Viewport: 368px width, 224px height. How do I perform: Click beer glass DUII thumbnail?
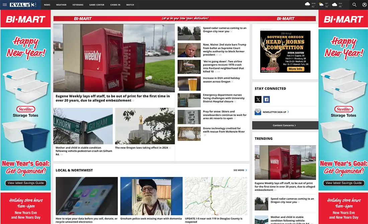point(189,84)
